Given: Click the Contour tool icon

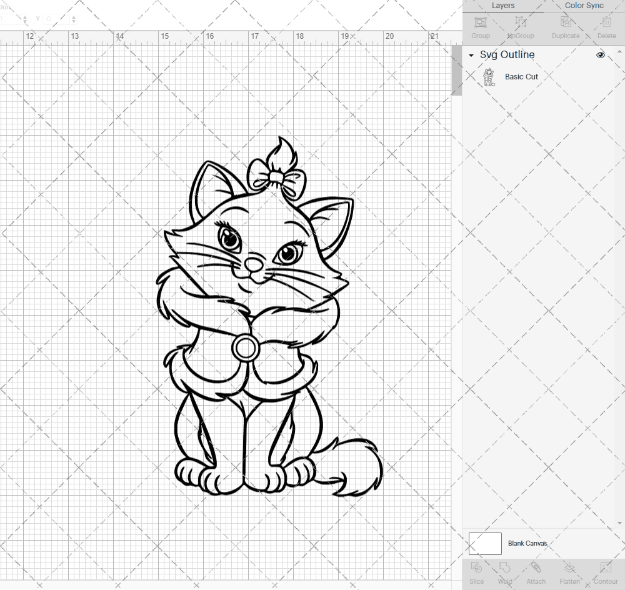Looking at the screenshot, I should [606, 567].
